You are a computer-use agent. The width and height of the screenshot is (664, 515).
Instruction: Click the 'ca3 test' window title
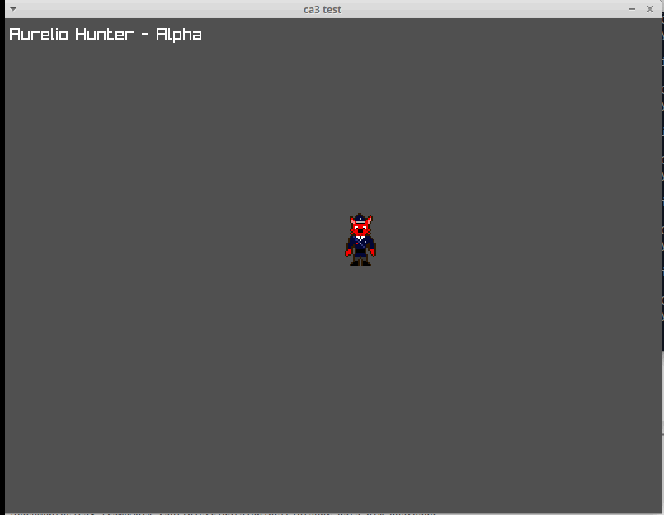click(x=323, y=9)
